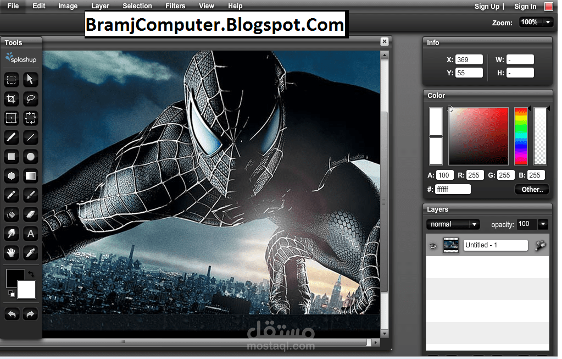562x359 pixels.
Task: Open the File menu
Action: tap(13, 6)
